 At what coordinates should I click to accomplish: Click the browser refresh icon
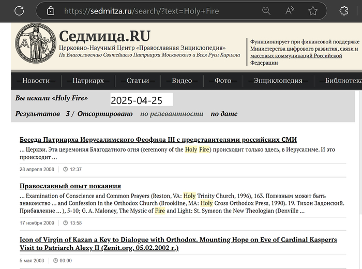(19, 11)
